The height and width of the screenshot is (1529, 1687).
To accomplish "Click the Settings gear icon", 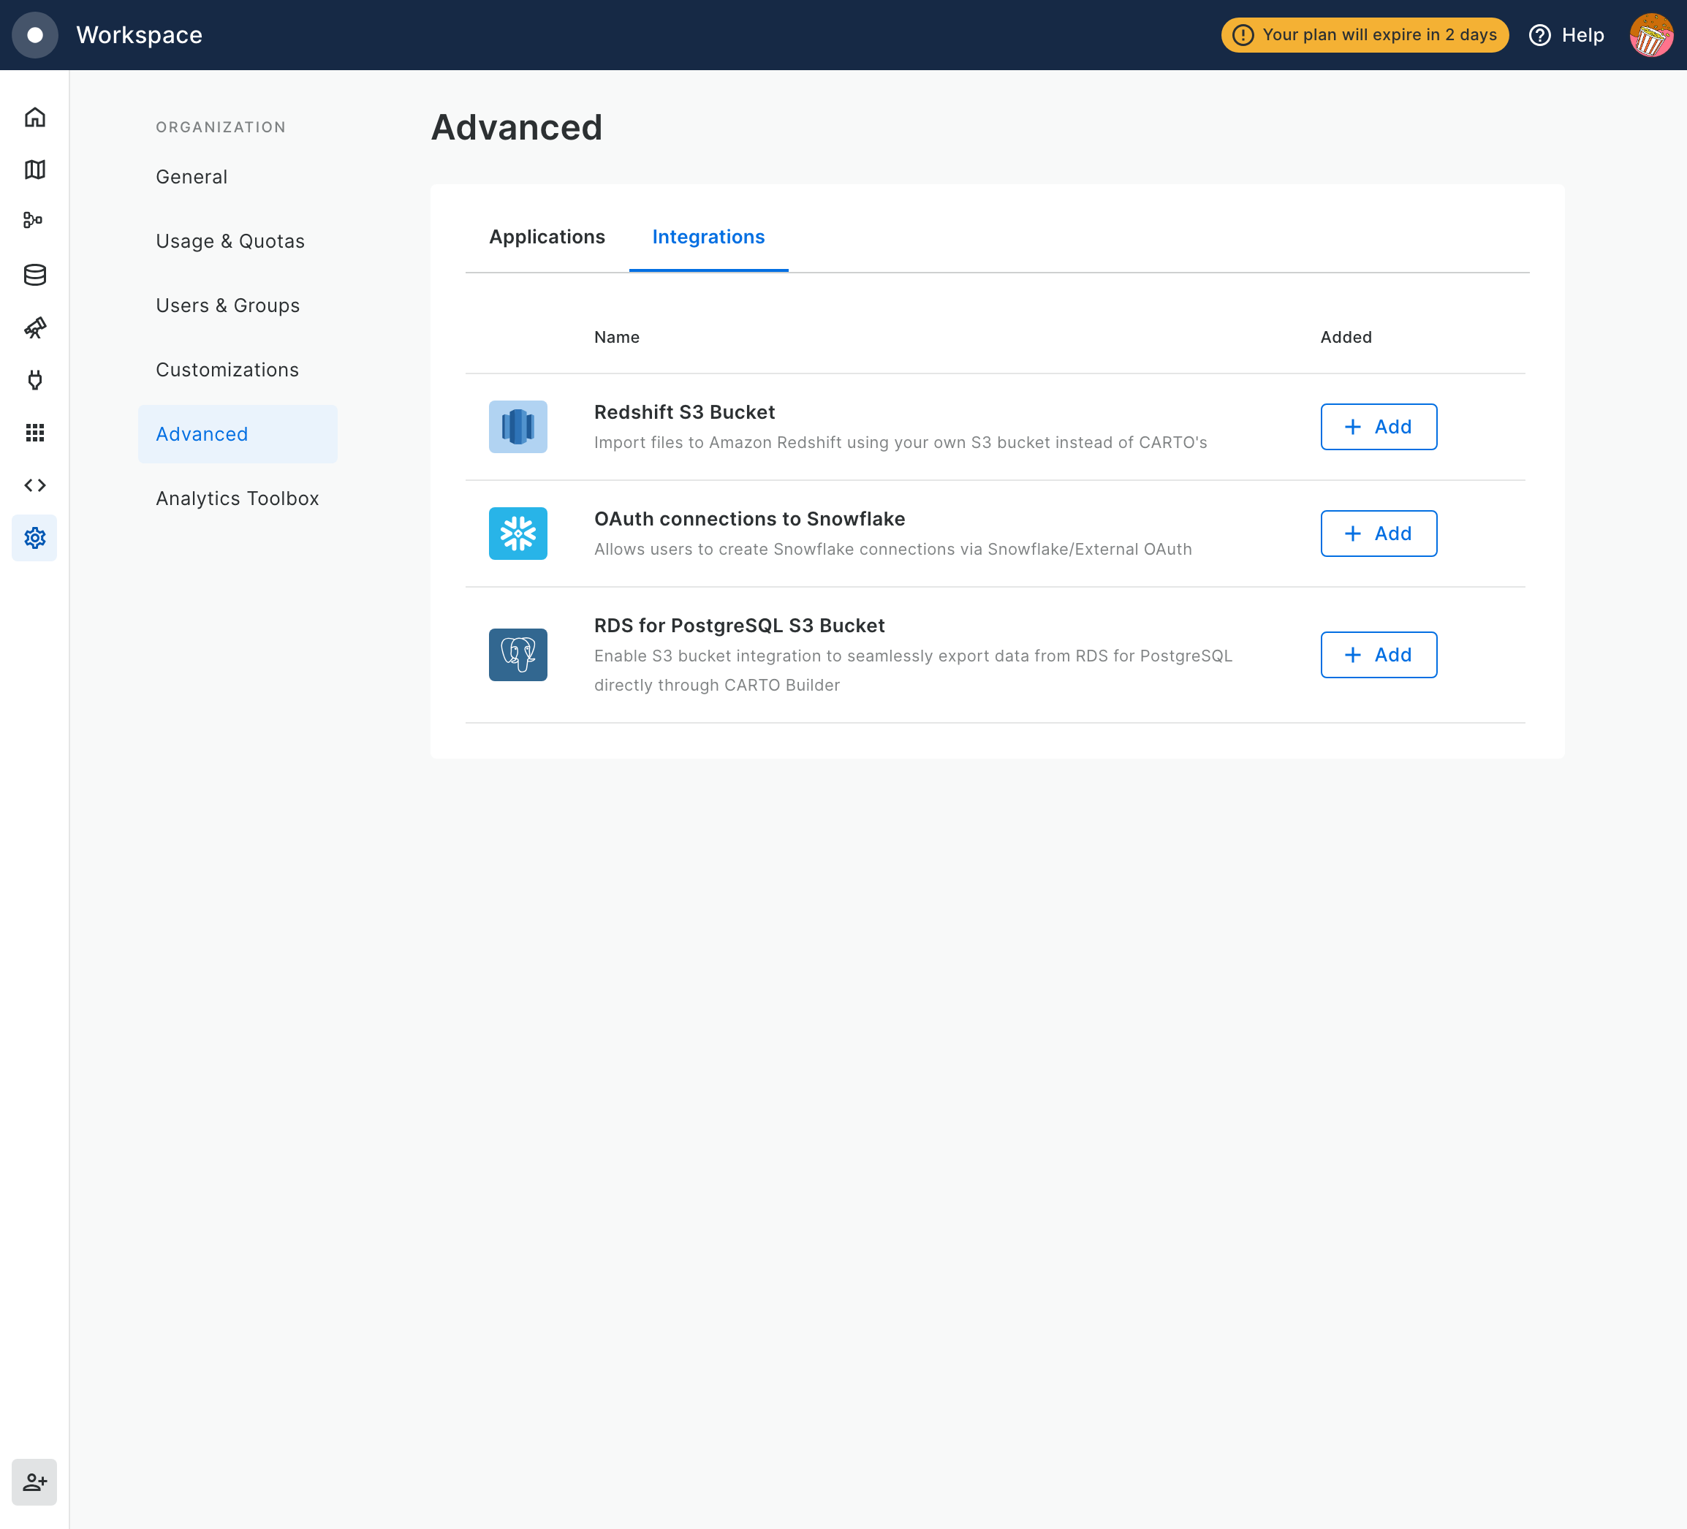I will [x=34, y=538].
